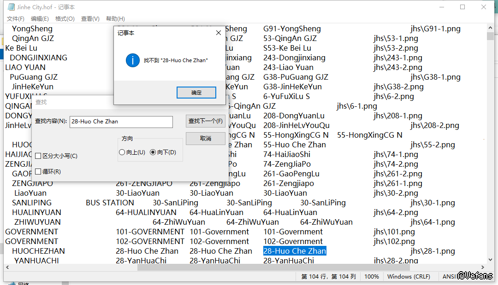The width and height of the screenshot is (498, 285).
Task: Click text 101-GOVERNMENT in uppercase
Action: click(150, 232)
